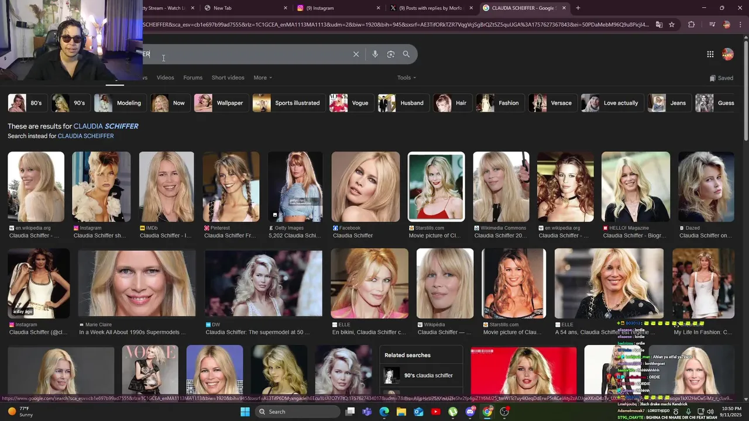Start a voice search with the microphone icon
This screenshot has height=421, width=749.
pyautogui.click(x=375, y=54)
